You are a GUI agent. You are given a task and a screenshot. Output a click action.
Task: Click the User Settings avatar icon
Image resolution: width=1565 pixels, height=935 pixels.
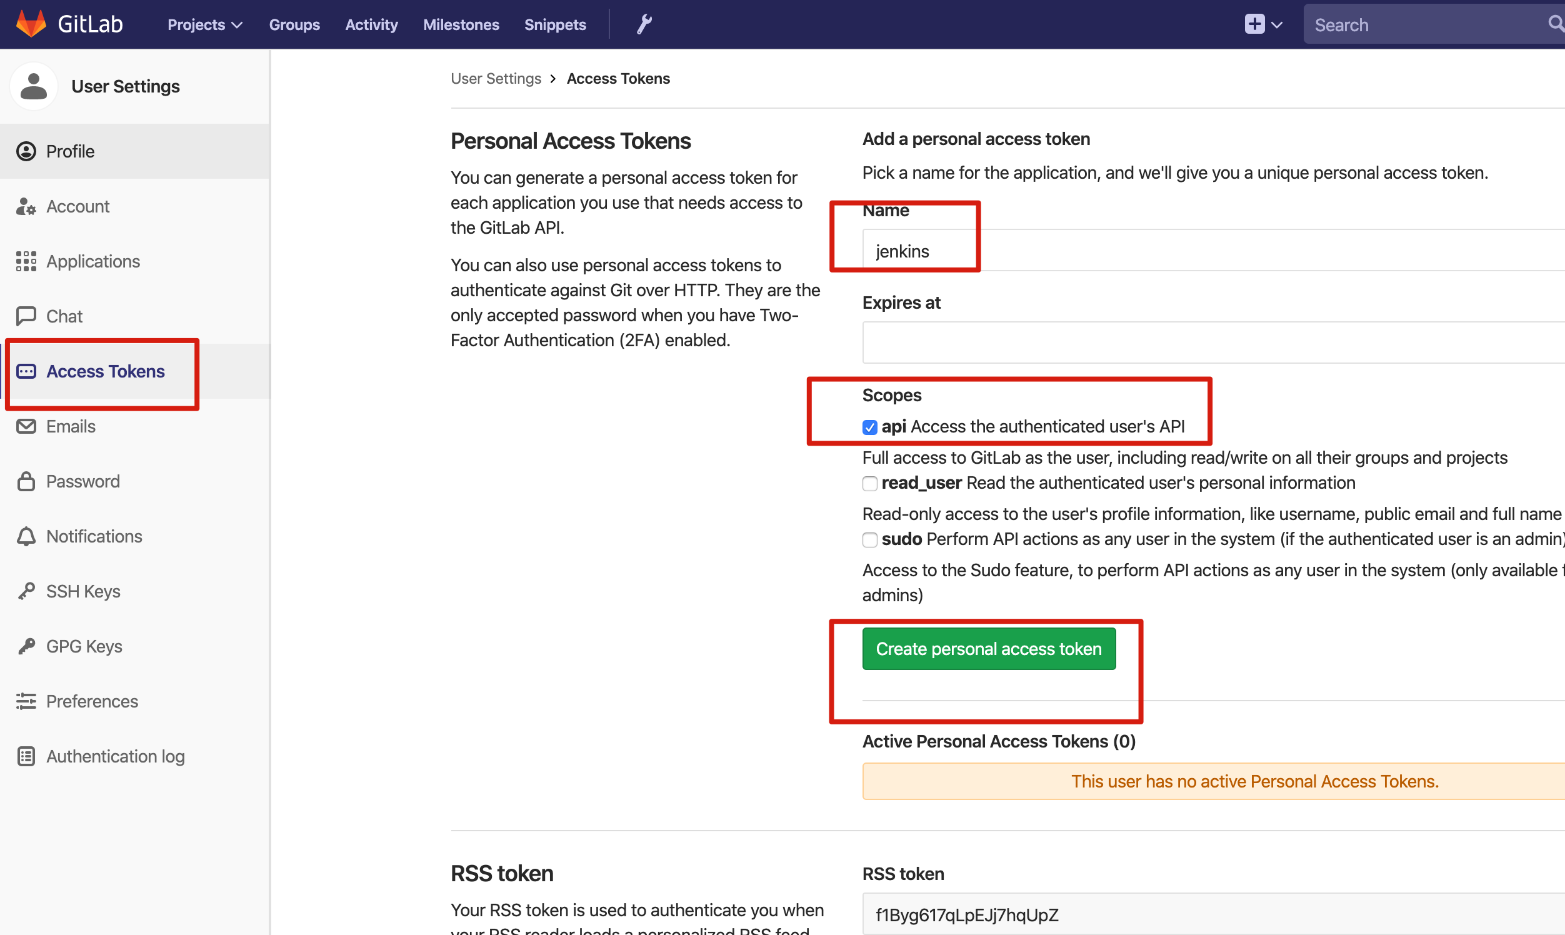pyautogui.click(x=34, y=86)
